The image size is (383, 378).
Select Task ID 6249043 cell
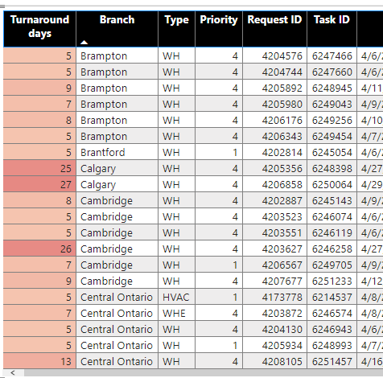click(x=332, y=104)
